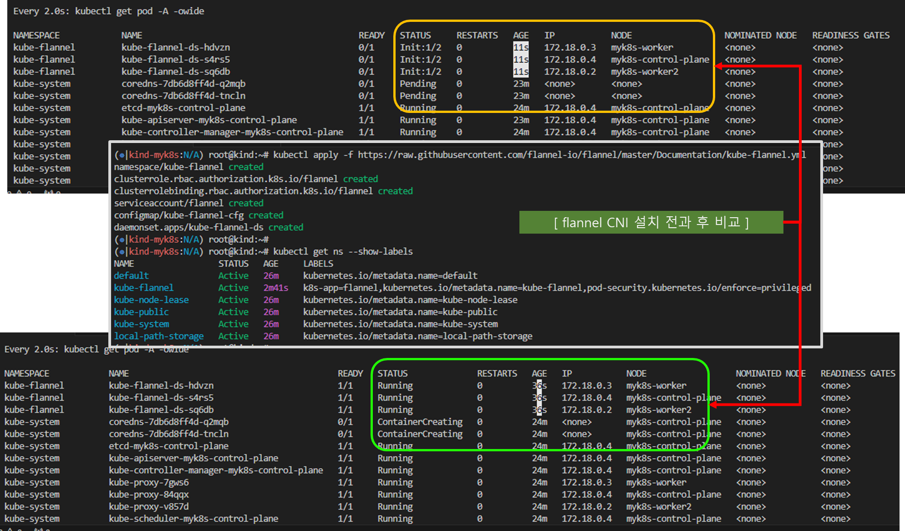The height and width of the screenshot is (531, 905).
Task: Click local-path-storage namespace name
Action: click(158, 336)
